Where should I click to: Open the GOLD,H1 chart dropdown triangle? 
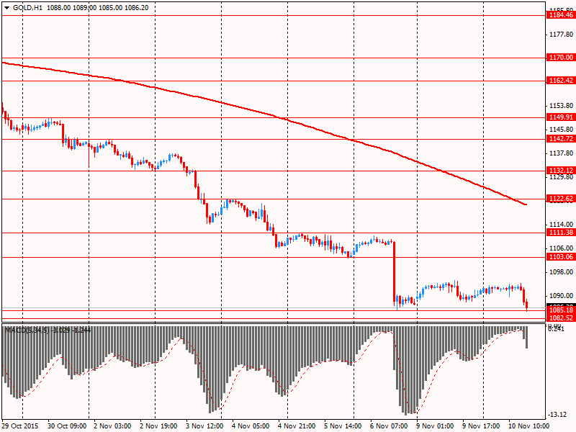click(6, 8)
